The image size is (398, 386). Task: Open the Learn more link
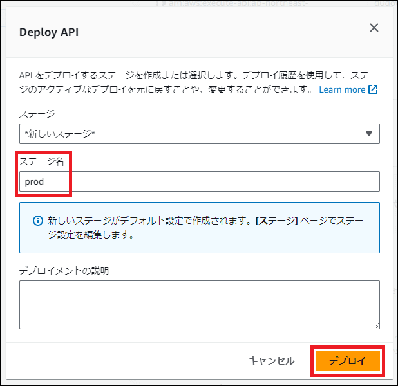click(341, 89)
